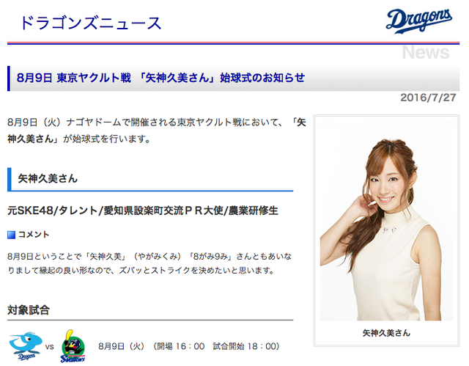This screenshot has height=366, width=469.
Task: Click comment text mentioning 「8がみ9み」
Action: click(149, 263)
